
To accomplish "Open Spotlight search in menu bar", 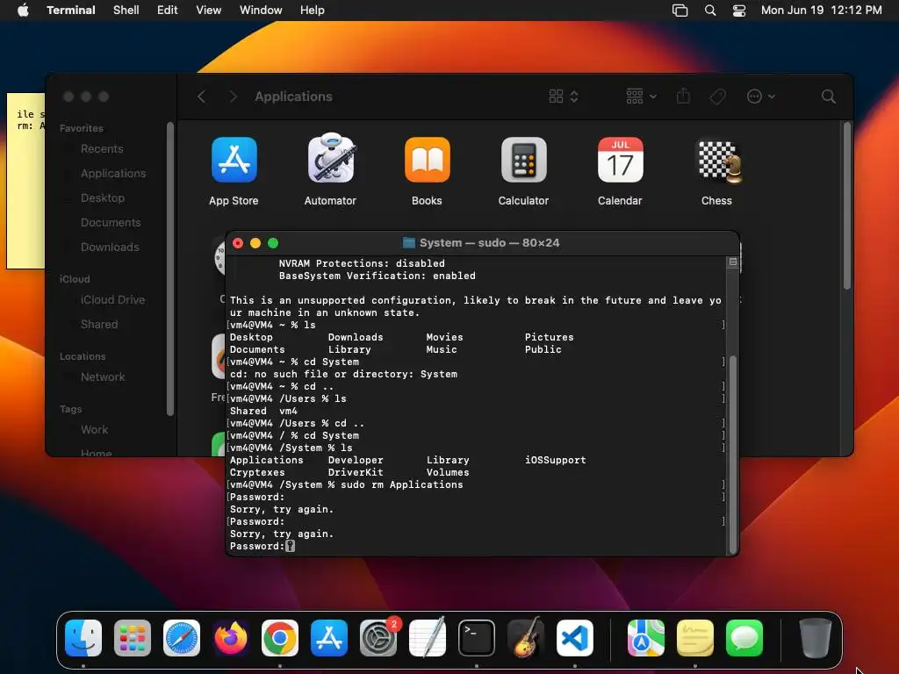I will pos(709,11).
